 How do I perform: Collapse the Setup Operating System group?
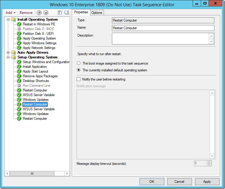8,57
